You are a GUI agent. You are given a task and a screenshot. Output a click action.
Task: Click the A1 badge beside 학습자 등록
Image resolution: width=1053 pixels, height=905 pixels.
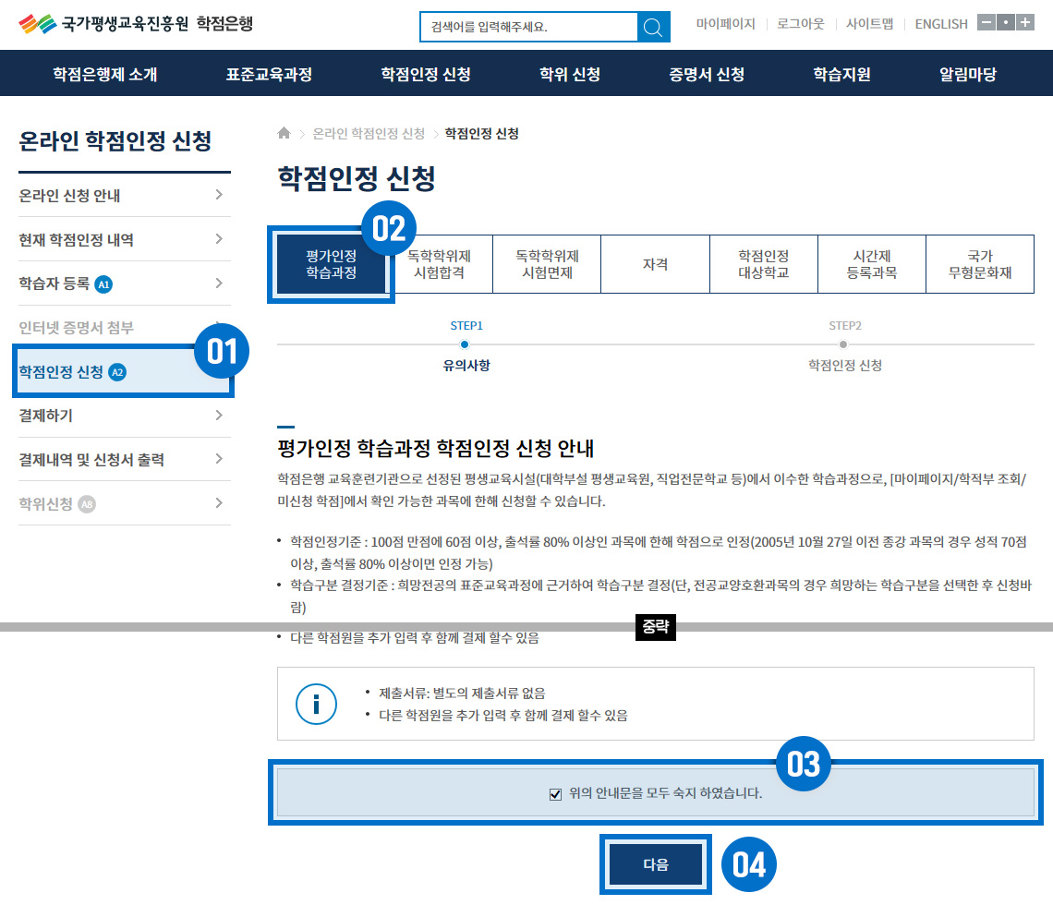(x=103, y=284)
